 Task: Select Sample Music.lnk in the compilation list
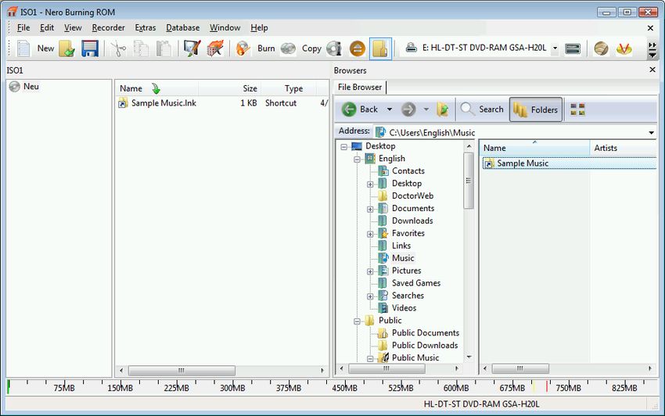164,103
